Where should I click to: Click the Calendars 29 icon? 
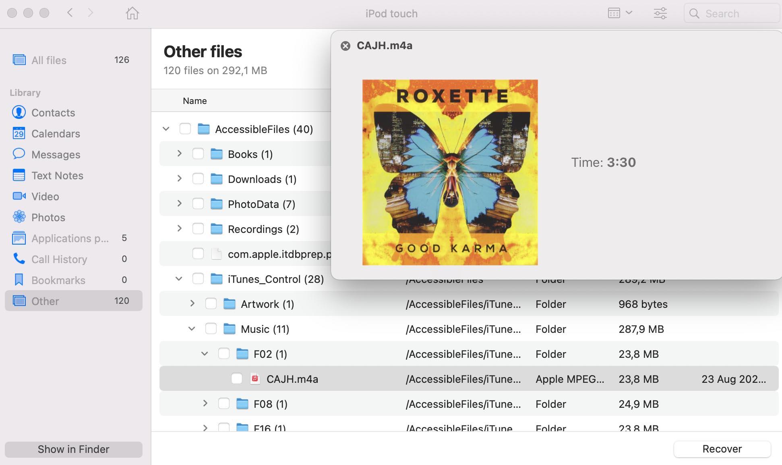click(x=19, y=133)
